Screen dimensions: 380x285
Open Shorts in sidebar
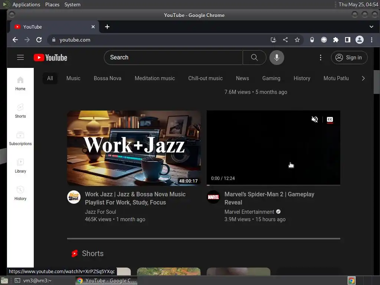click(20, 111)
